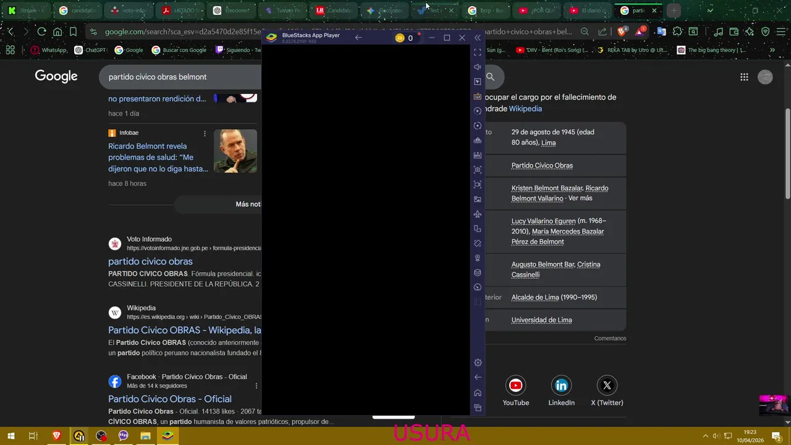Open 'partido civico obras' Voto Informado result
Screen dimensions: 791x445
pos(150,261)
